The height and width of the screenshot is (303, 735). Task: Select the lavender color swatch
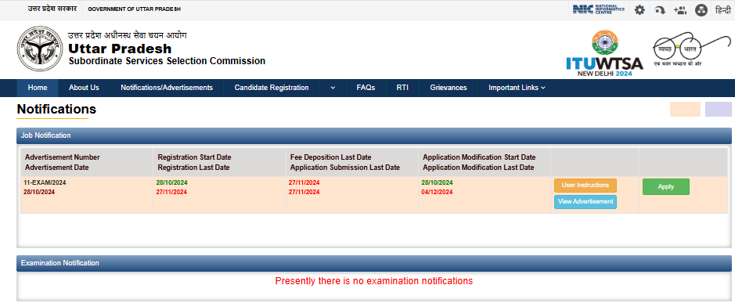click(x=718, y=110)
